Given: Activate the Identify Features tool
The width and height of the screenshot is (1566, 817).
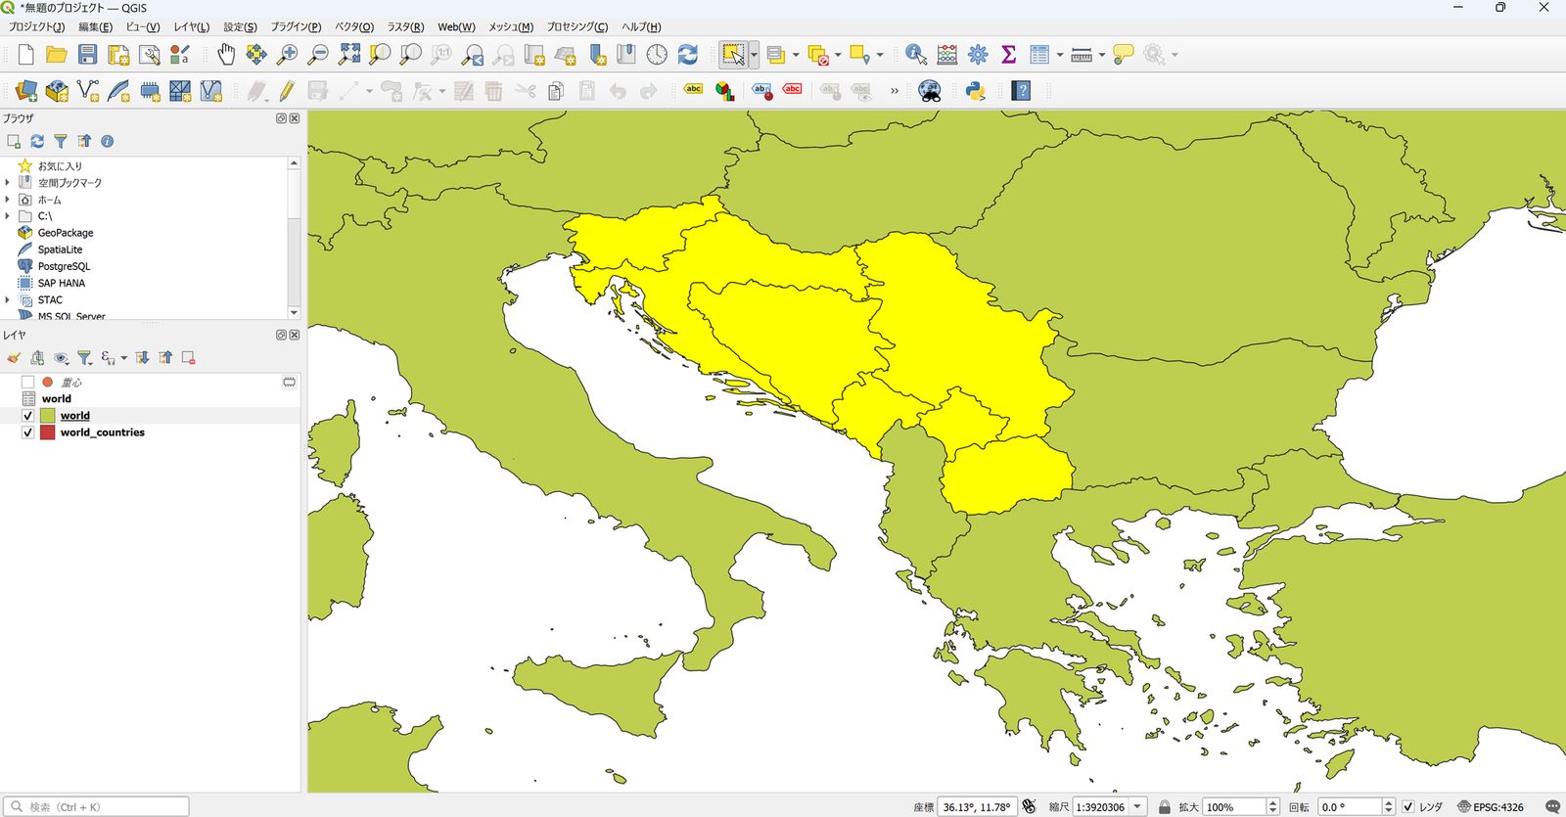Looking at the screenshot, I should (x=916, y=55).
